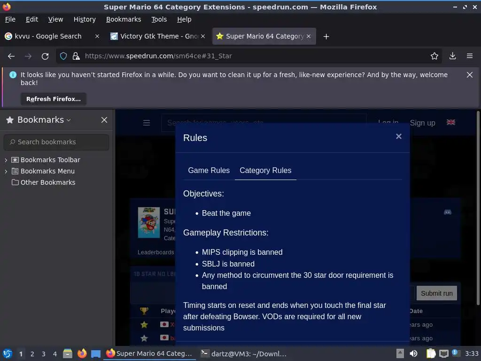
Task: Close the Victory Gtk Theme tab
Action: 203,36
